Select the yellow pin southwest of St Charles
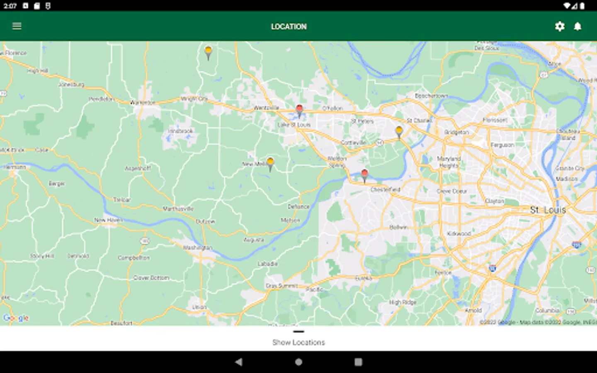This screenshot has height=373, width=597. [x=399, y=132]
